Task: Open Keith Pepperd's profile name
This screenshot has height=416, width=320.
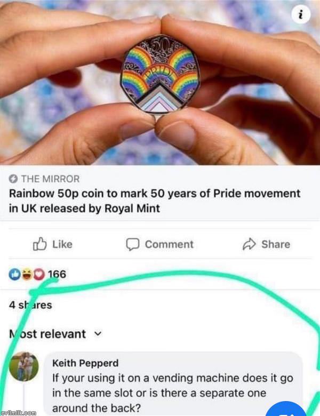Action: [85, 363]
